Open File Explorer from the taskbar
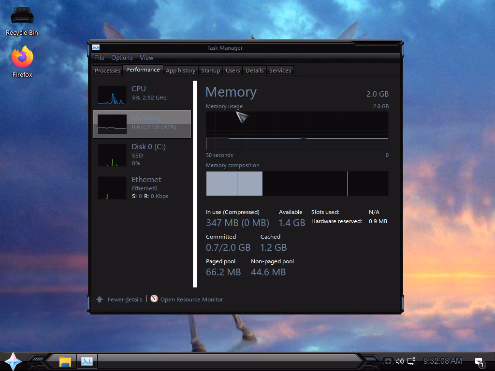This screenshot has height=371, width=495. (64, 361)
